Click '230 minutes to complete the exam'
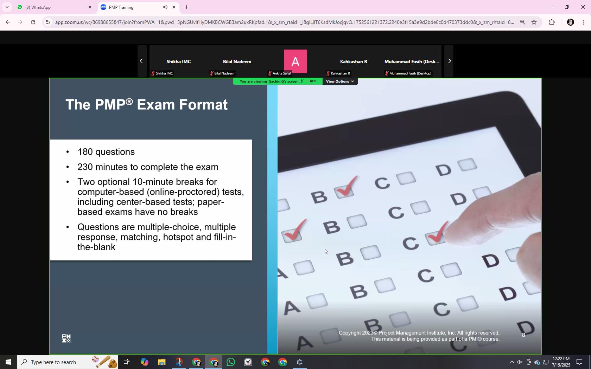Screen dimensions: 591x369 (148, 167)
